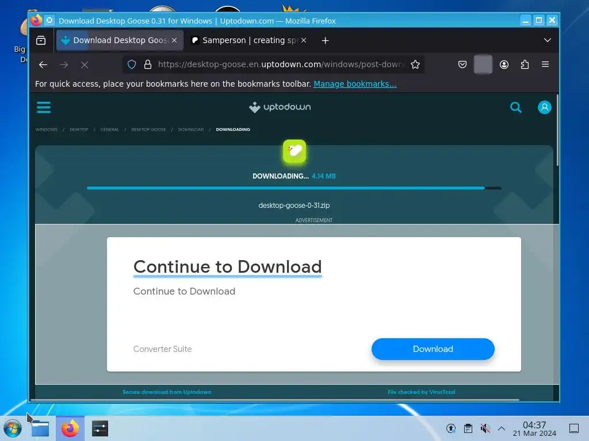
Task: Open WINDOWS breadcrumb link
Action: [47, 129]
